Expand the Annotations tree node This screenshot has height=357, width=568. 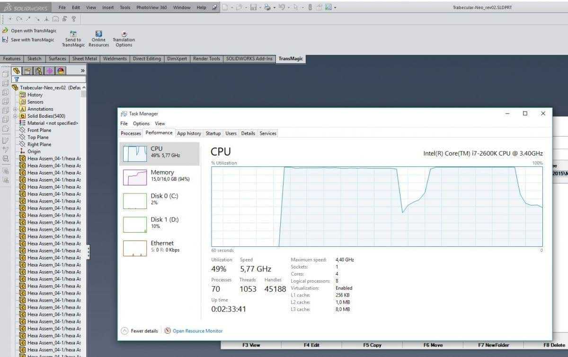(x=15, y=109)
